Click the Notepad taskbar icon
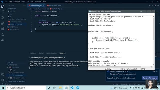This screenshot has height=90, width=160. point(66,88)
